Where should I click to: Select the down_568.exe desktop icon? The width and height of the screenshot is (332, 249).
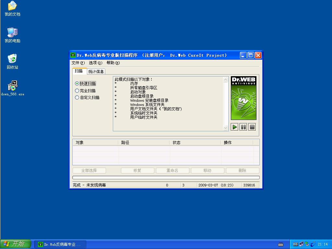pos(13,88)
